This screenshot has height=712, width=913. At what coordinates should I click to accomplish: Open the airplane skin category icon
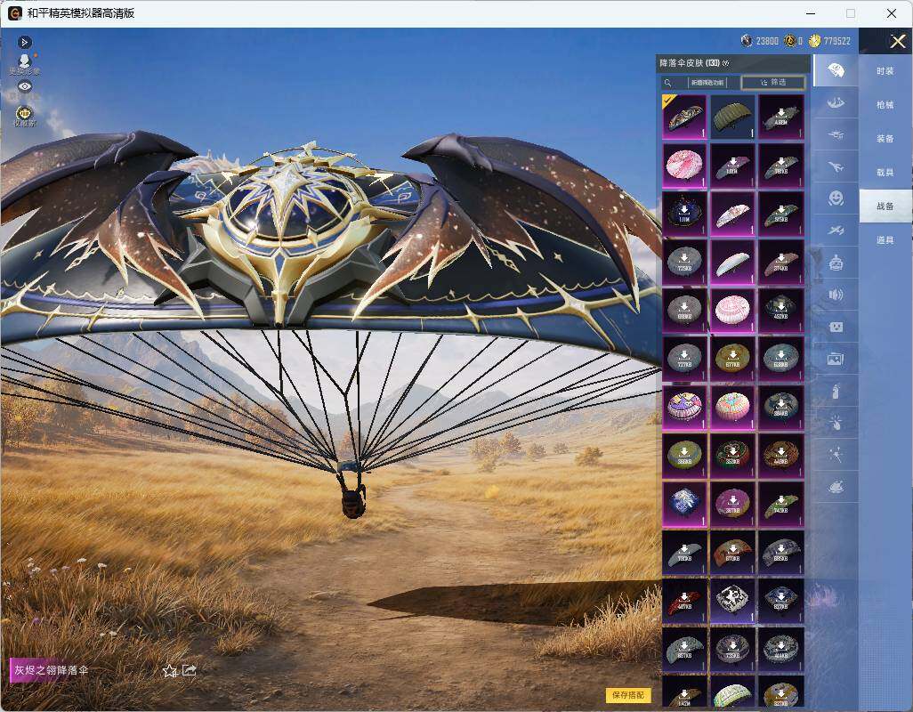[836, 167]
